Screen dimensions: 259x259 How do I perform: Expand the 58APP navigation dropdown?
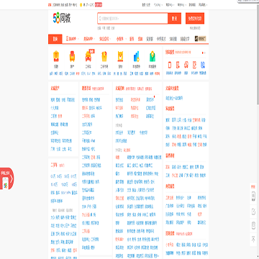click(x=72, y=39)
